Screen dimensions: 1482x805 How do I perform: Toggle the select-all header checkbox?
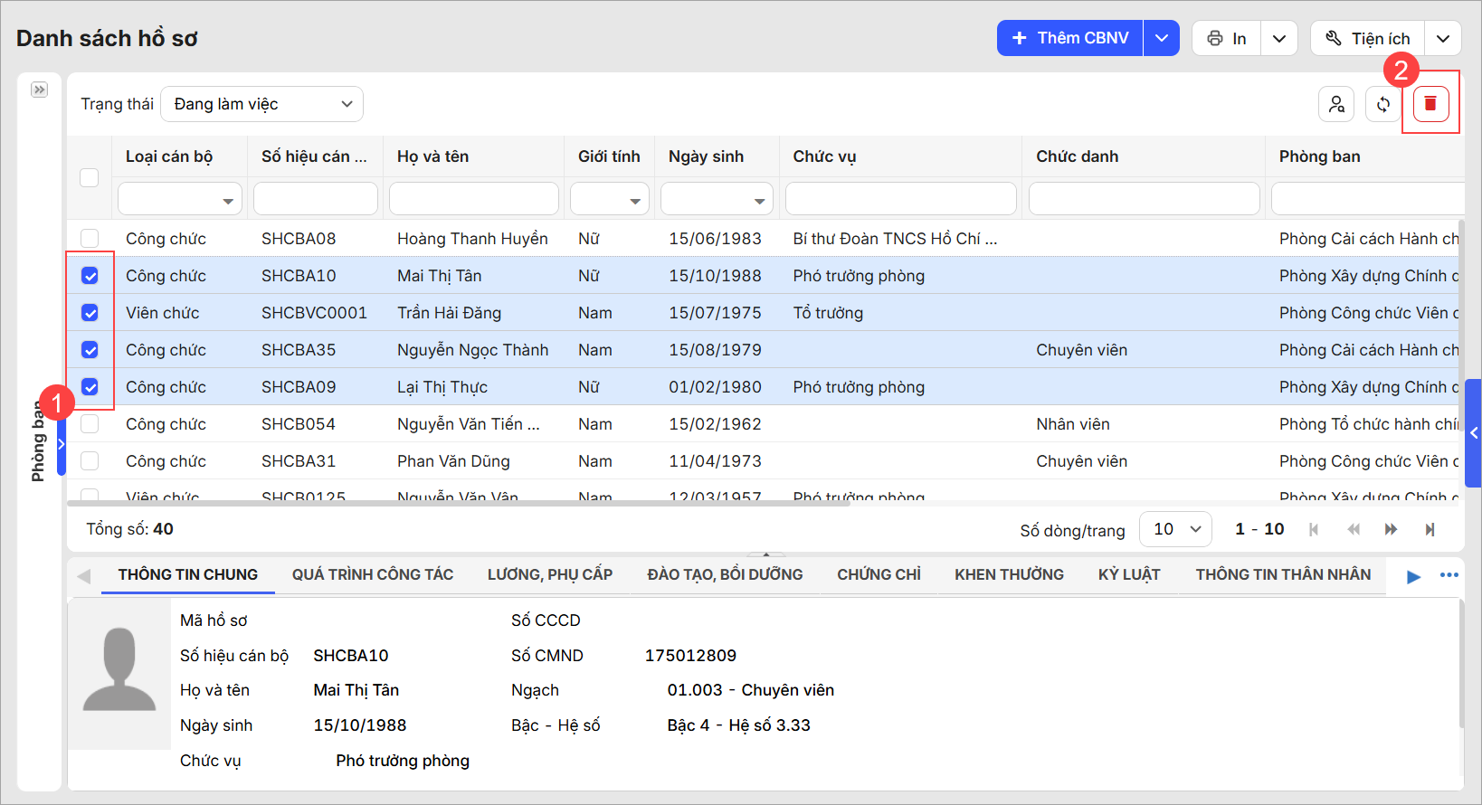tap(90, 177)
